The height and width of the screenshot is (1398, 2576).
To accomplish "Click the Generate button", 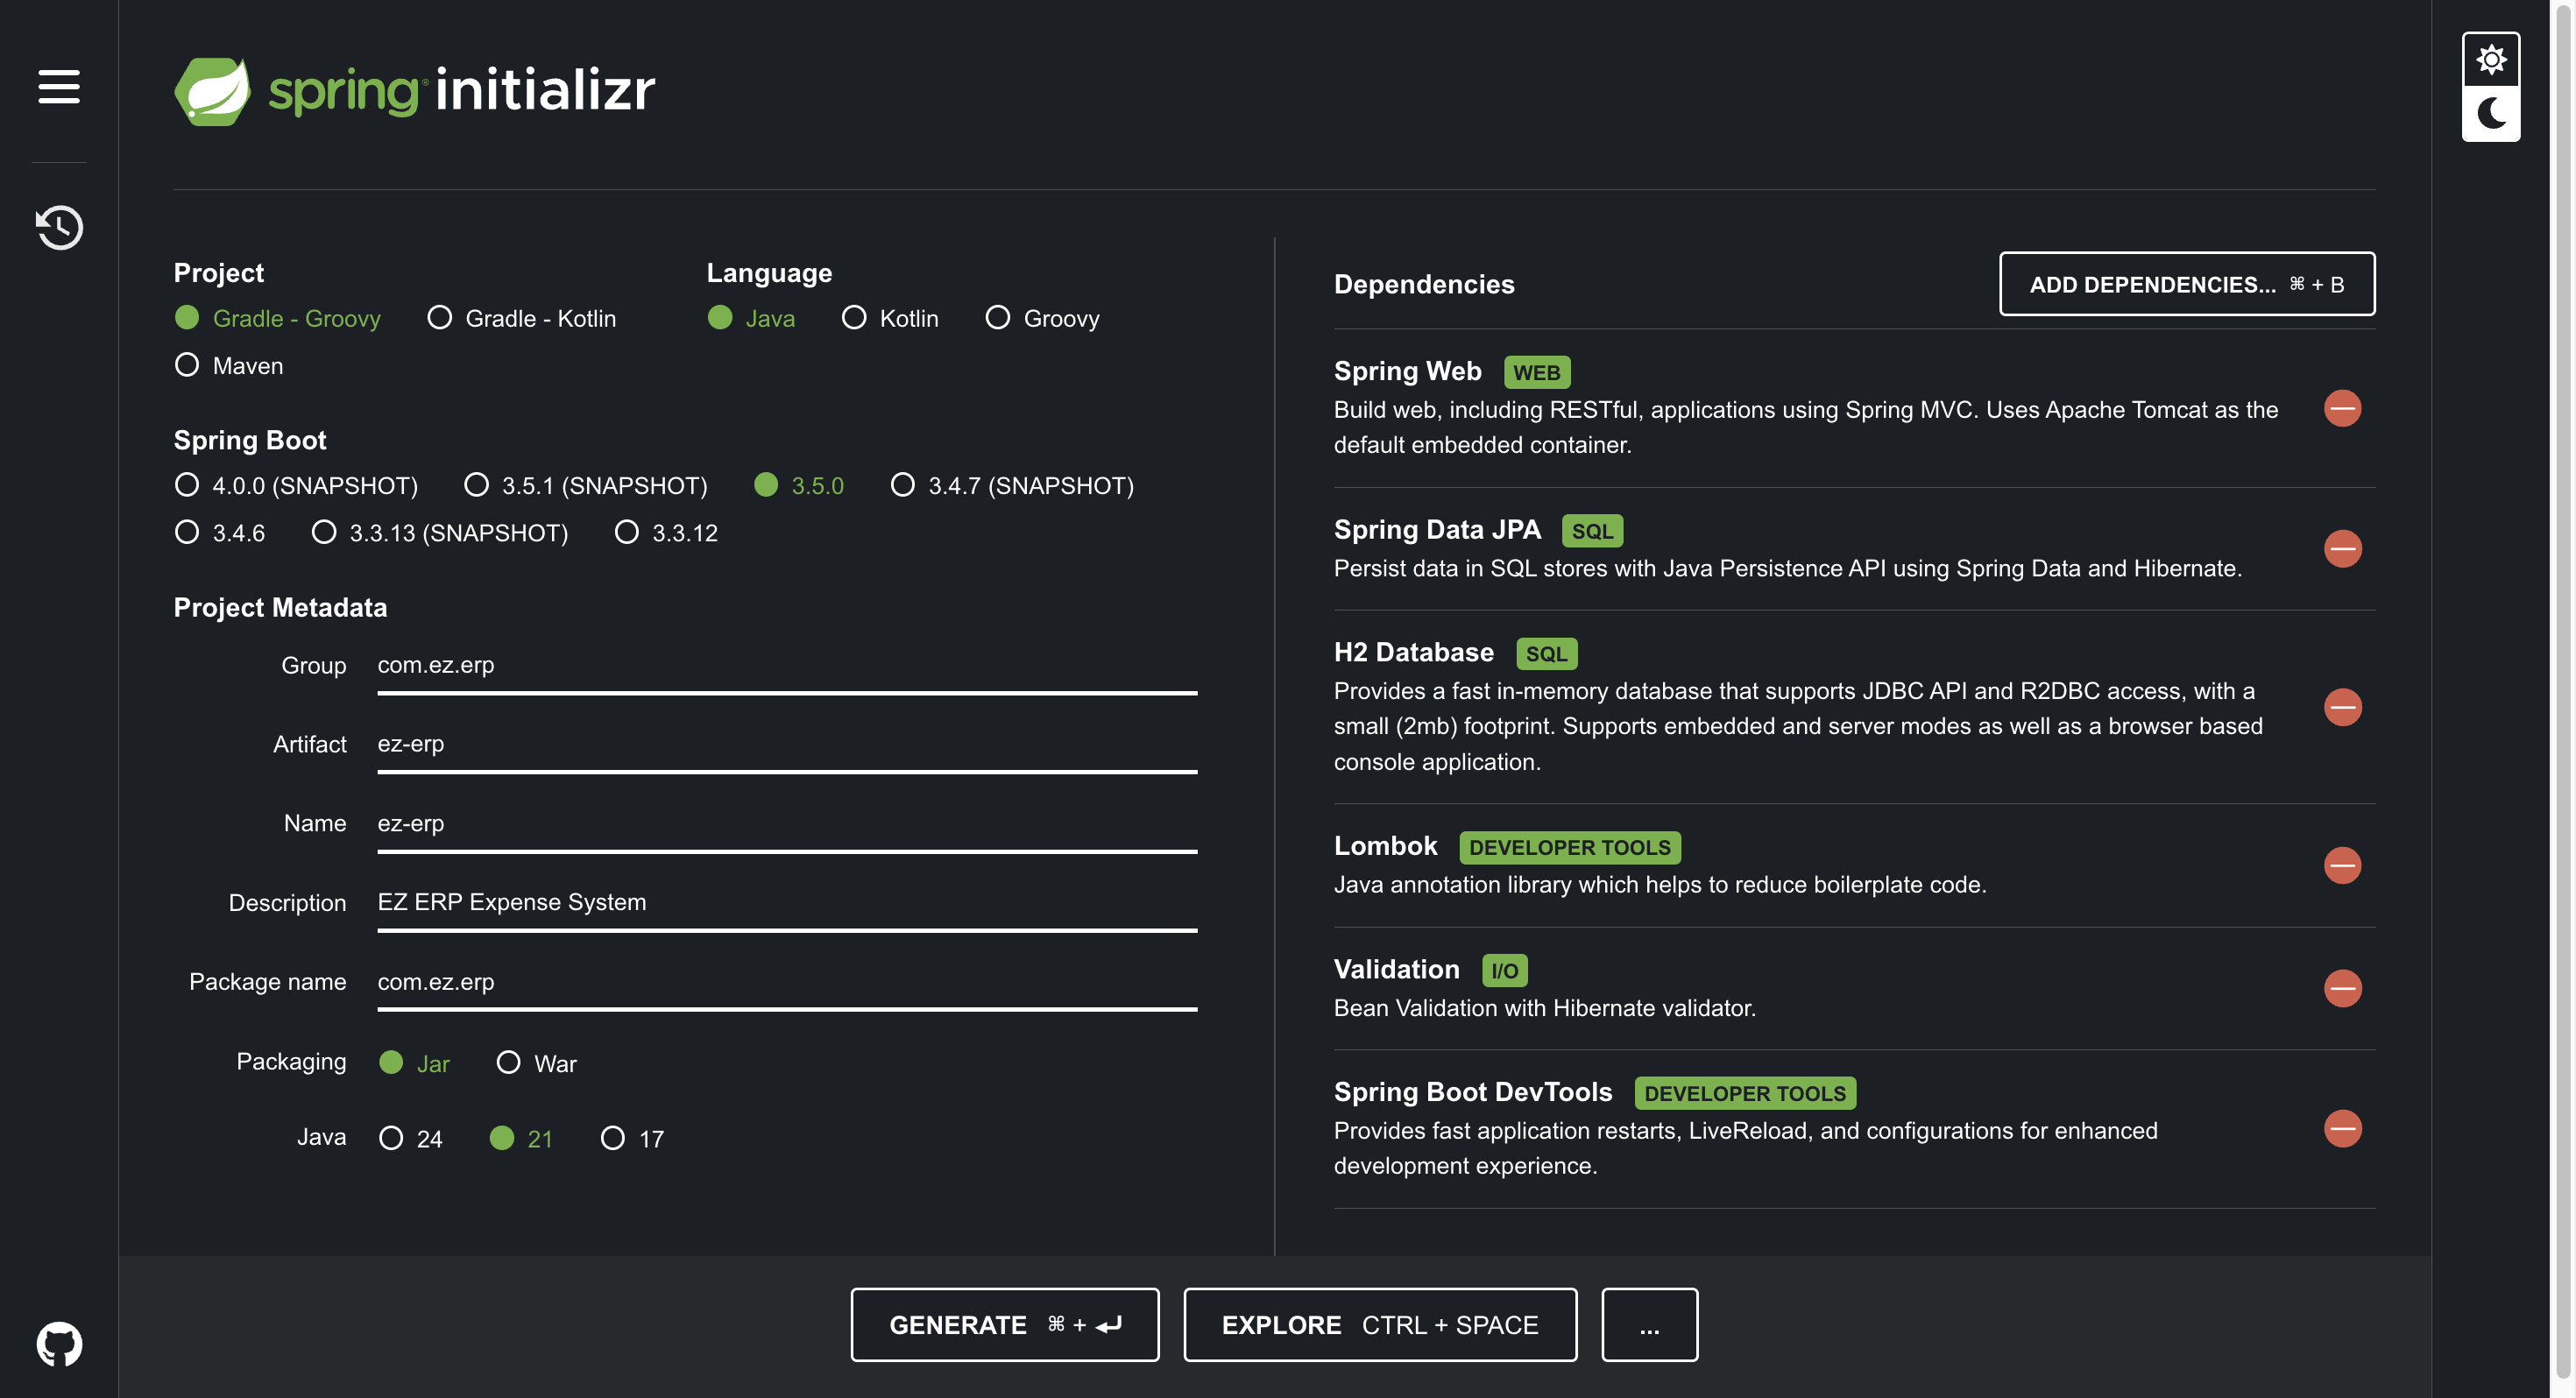I will click(x=1004, y=1324).
